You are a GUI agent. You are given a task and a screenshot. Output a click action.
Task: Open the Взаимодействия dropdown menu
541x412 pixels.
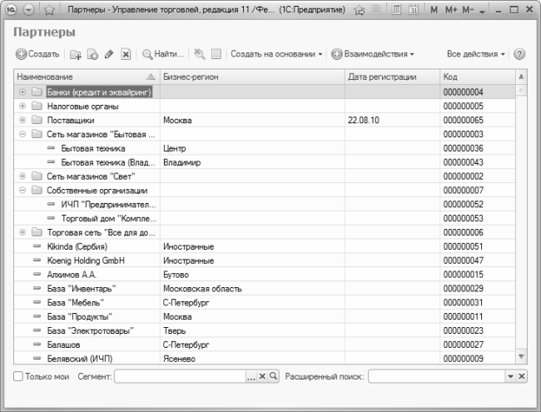[373, 54]
